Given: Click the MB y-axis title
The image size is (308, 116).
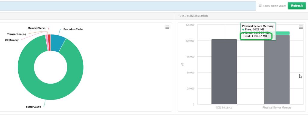Looking at the screenshot, I should tap(182, 64).
